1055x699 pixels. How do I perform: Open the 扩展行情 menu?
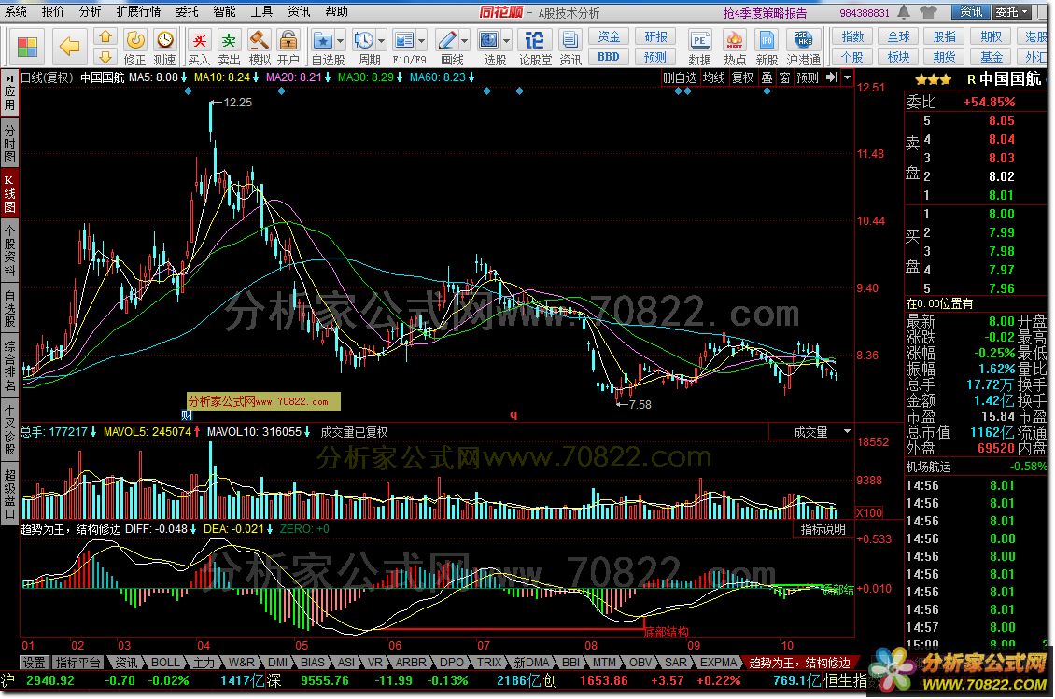click(138, 11)
